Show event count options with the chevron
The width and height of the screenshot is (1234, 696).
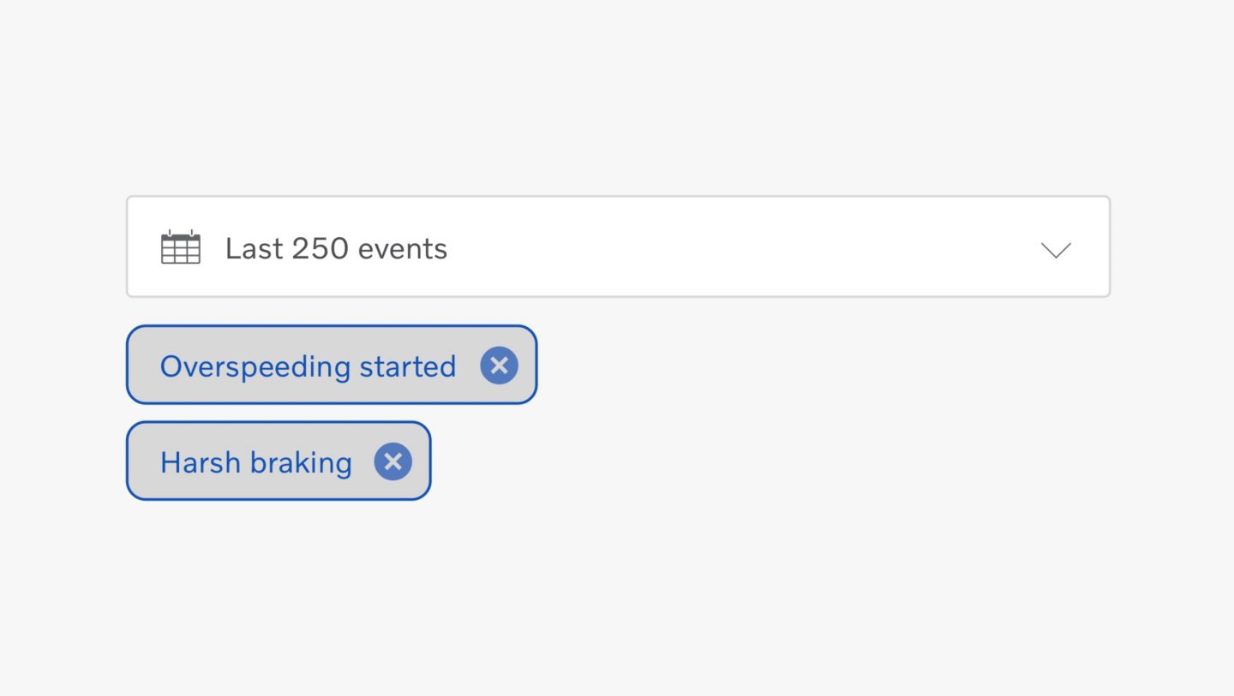1056,249
